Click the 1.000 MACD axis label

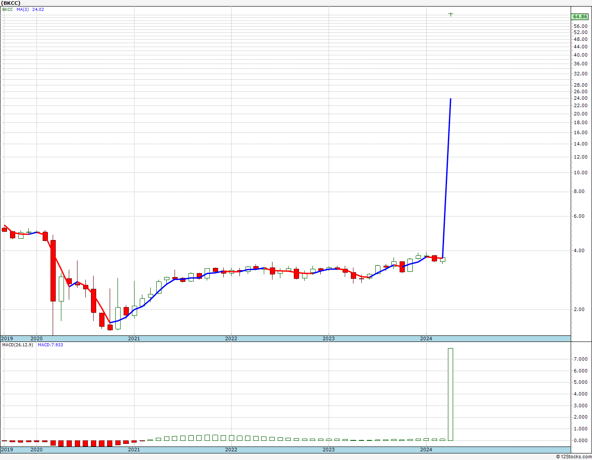click(580, 429)
